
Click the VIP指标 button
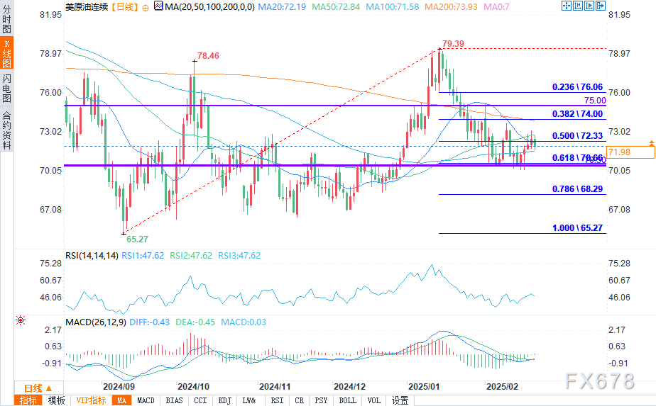[x=91, y=400]
